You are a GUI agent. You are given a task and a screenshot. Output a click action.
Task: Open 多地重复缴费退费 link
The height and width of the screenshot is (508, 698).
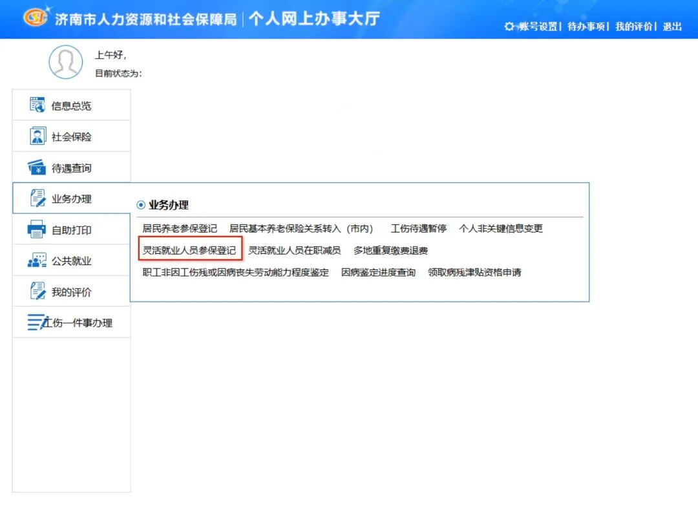pos(390,250)
